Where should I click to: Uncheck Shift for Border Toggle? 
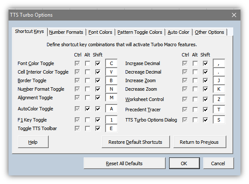98,80
